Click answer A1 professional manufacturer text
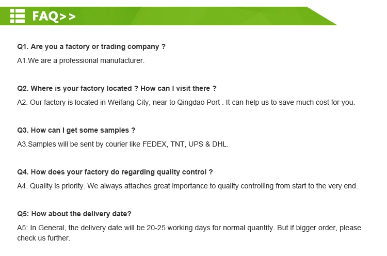 click(80, 60)
